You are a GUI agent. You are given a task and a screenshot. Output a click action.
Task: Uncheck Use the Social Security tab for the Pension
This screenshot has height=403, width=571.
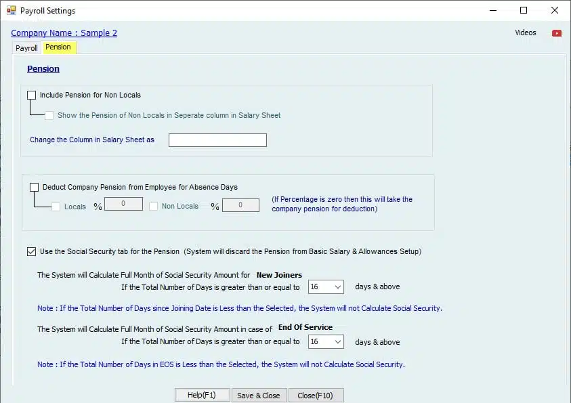[32, 251]
